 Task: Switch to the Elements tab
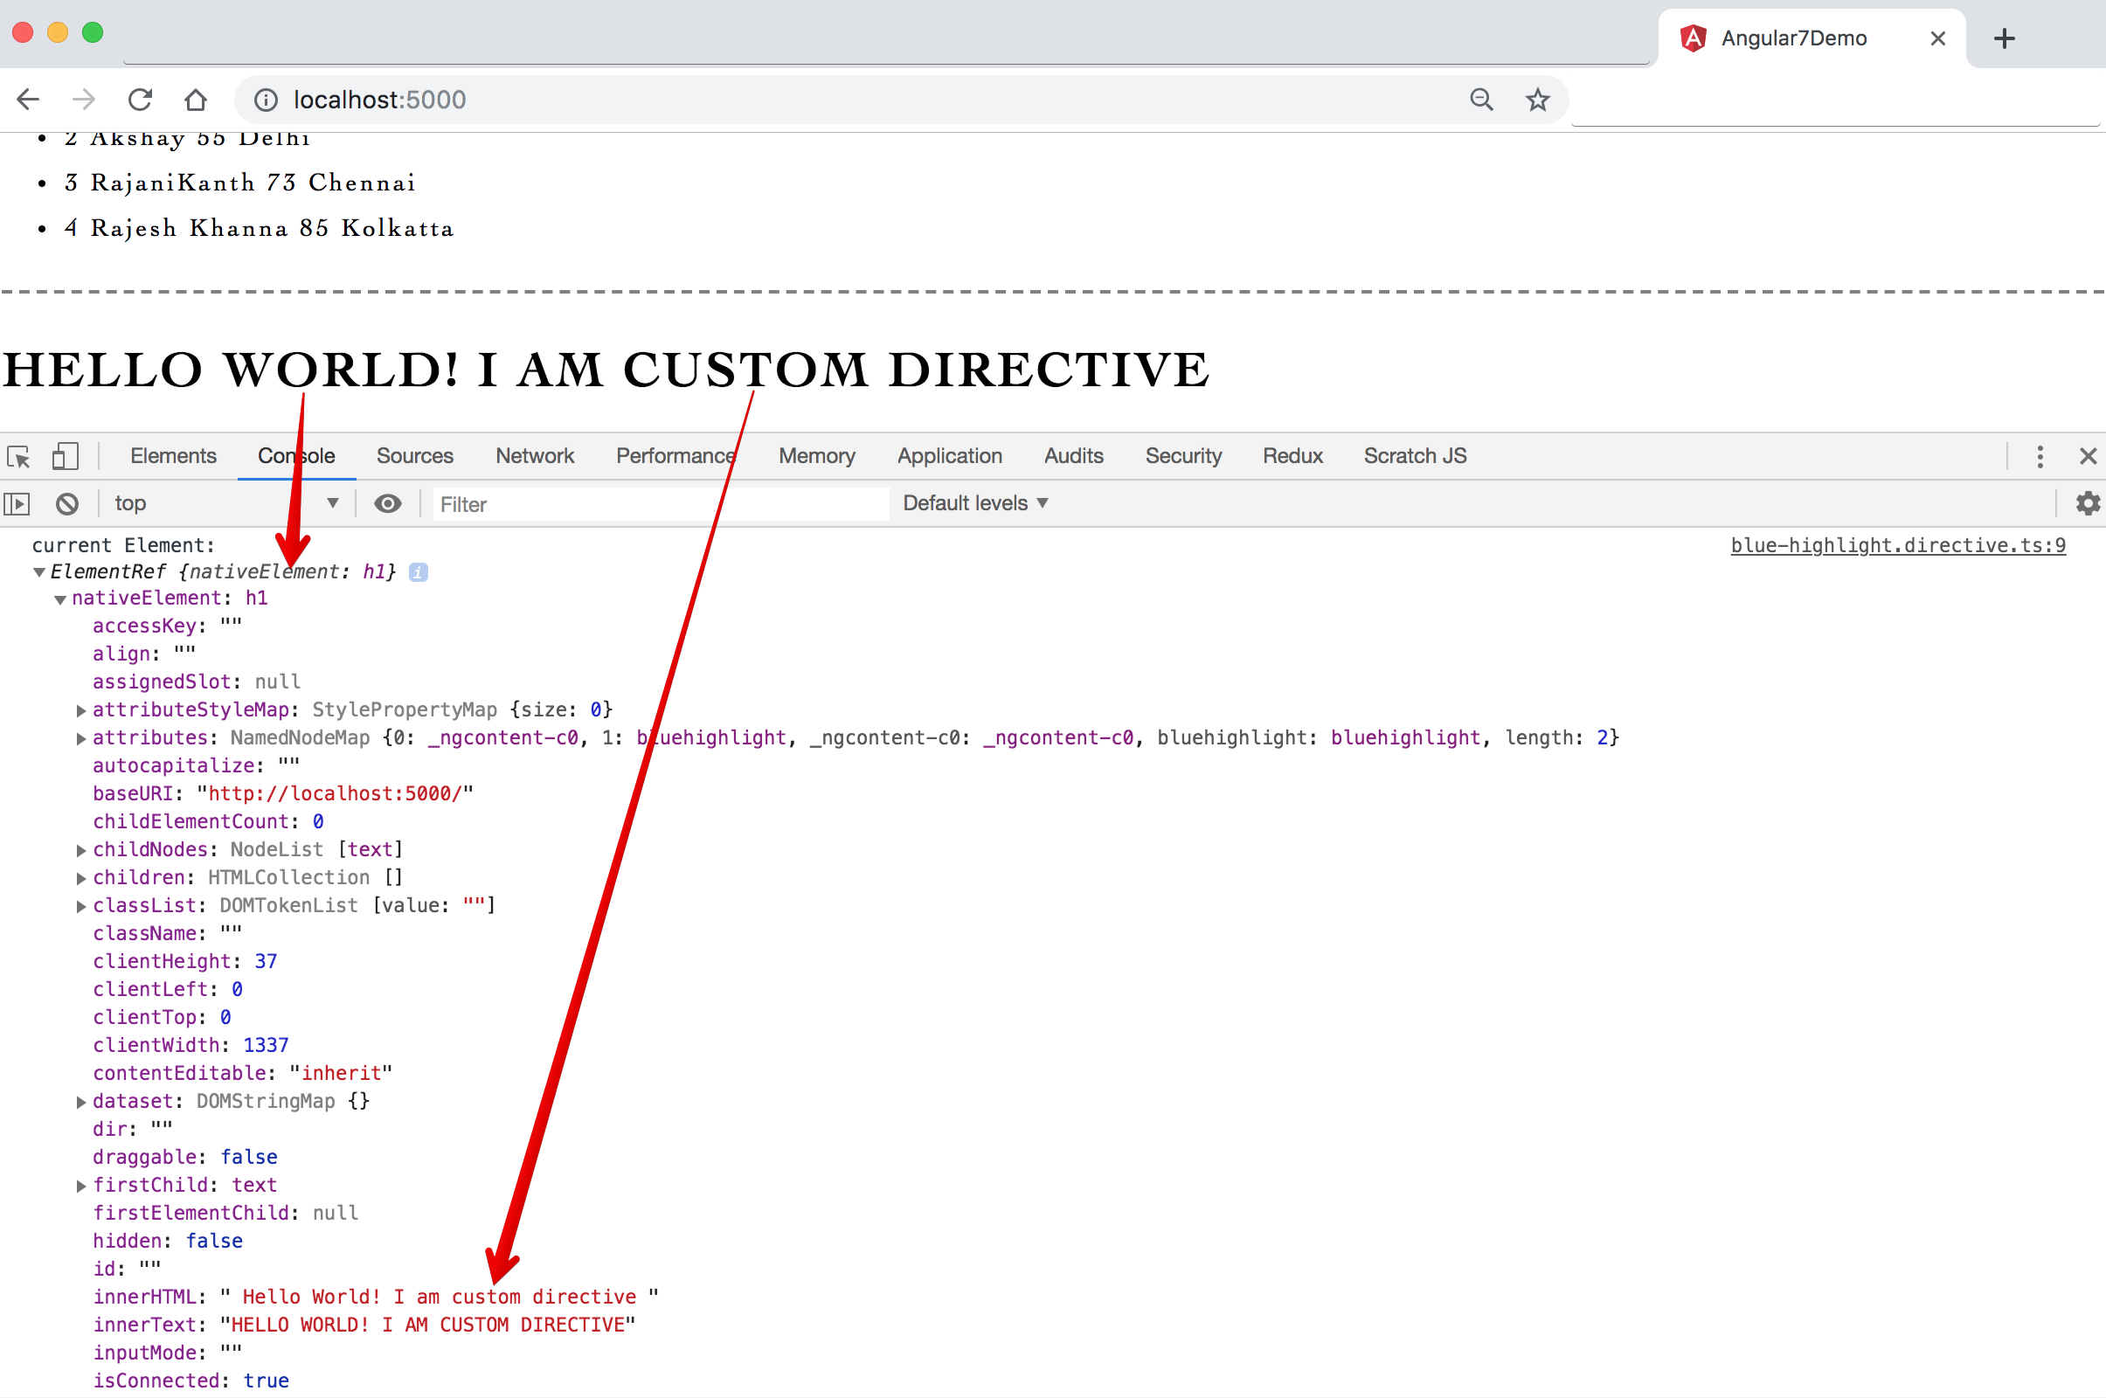click(x=173, y=456)
